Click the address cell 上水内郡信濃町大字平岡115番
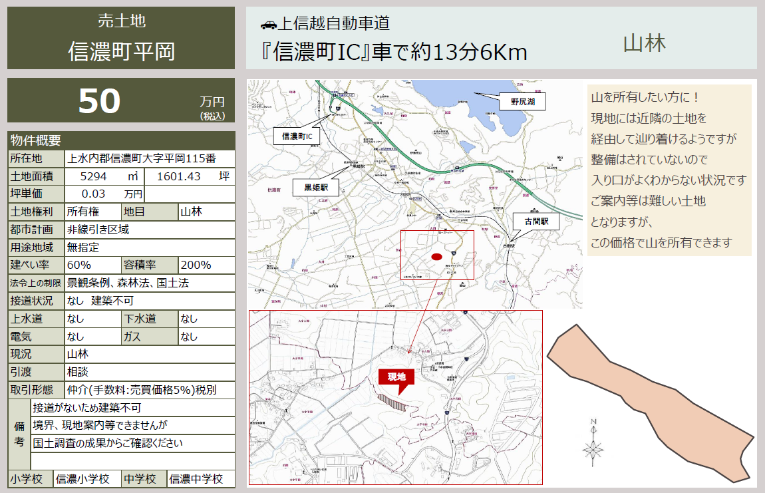 (150, 158)
